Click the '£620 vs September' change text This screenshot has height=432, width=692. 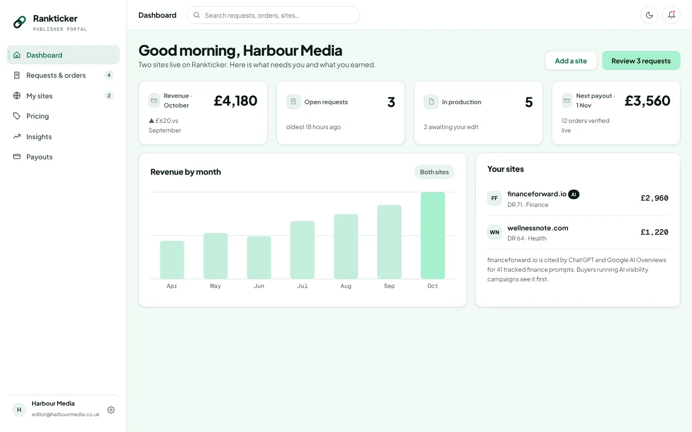pos(165,125)
